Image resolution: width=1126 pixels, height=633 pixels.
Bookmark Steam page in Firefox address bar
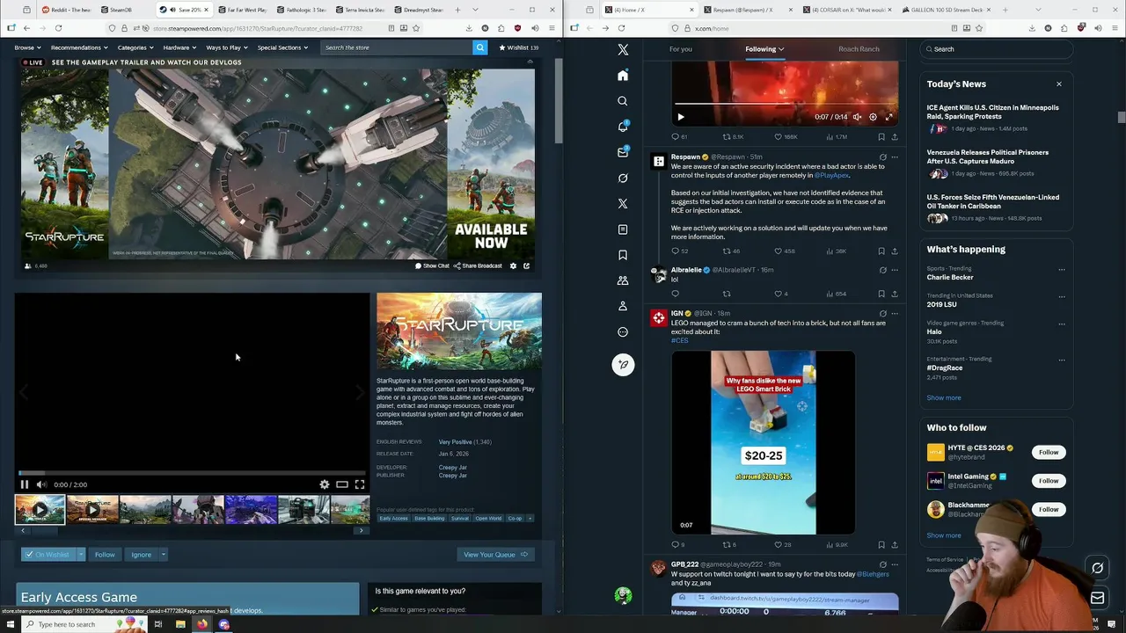[x=414, y=28]
